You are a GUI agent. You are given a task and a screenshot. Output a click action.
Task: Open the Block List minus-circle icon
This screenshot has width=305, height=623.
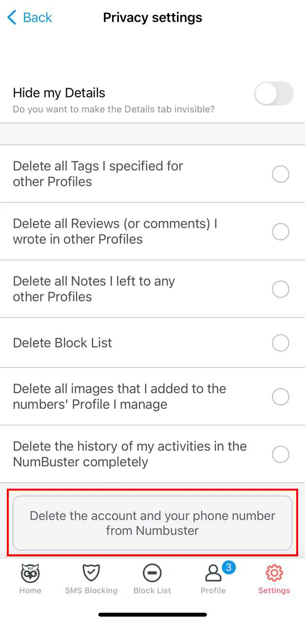pos(152,573)
